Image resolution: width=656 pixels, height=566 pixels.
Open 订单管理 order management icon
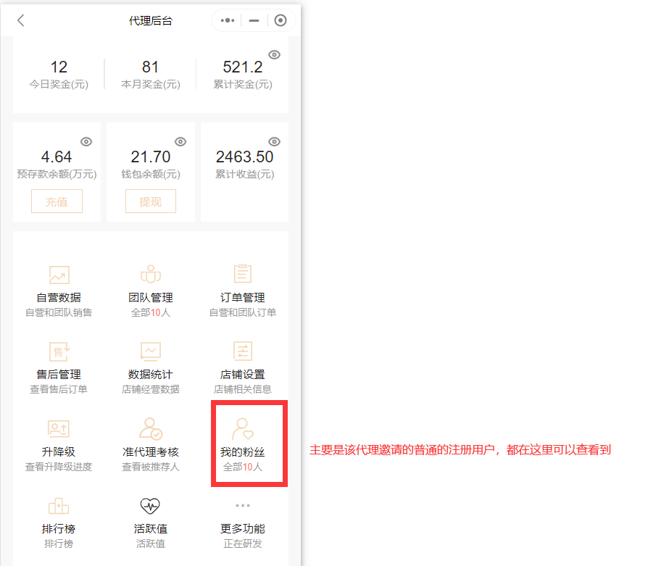click(x=243, y=275)
